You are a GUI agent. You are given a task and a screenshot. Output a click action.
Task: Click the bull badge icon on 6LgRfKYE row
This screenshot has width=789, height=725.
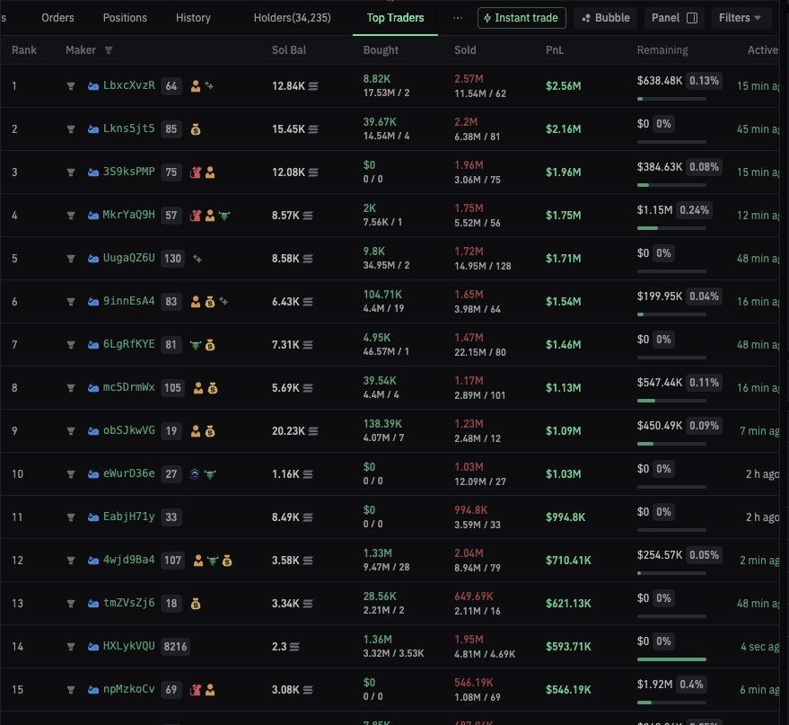click(196, 345)
